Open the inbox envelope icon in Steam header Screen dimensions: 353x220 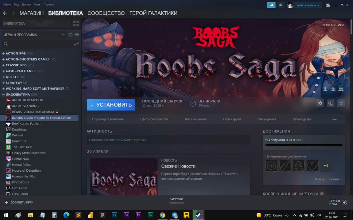pyautogui.click(x=281, y=5)
